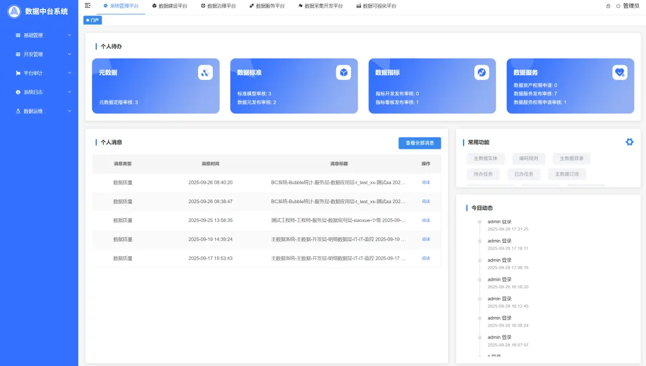Click the admin 登录 entry at 17:16:11

[508, 245]
